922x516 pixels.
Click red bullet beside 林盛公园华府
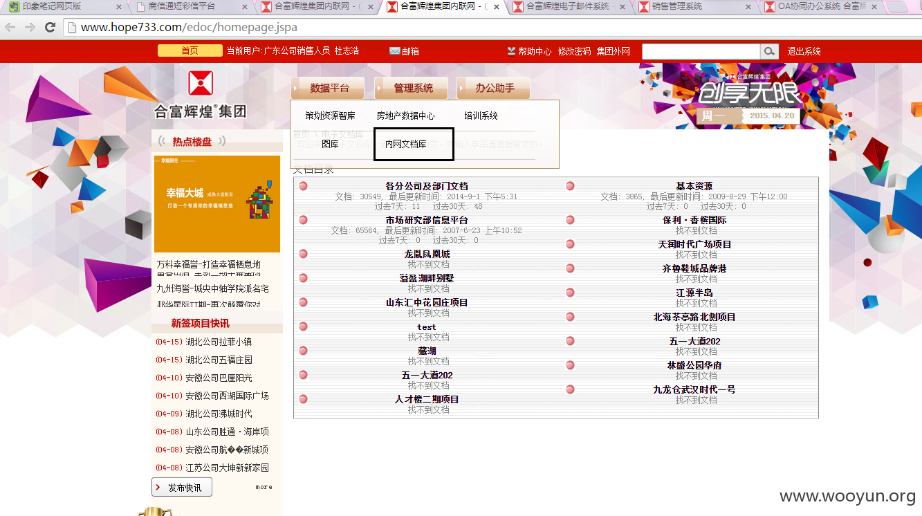coord(570,365)
